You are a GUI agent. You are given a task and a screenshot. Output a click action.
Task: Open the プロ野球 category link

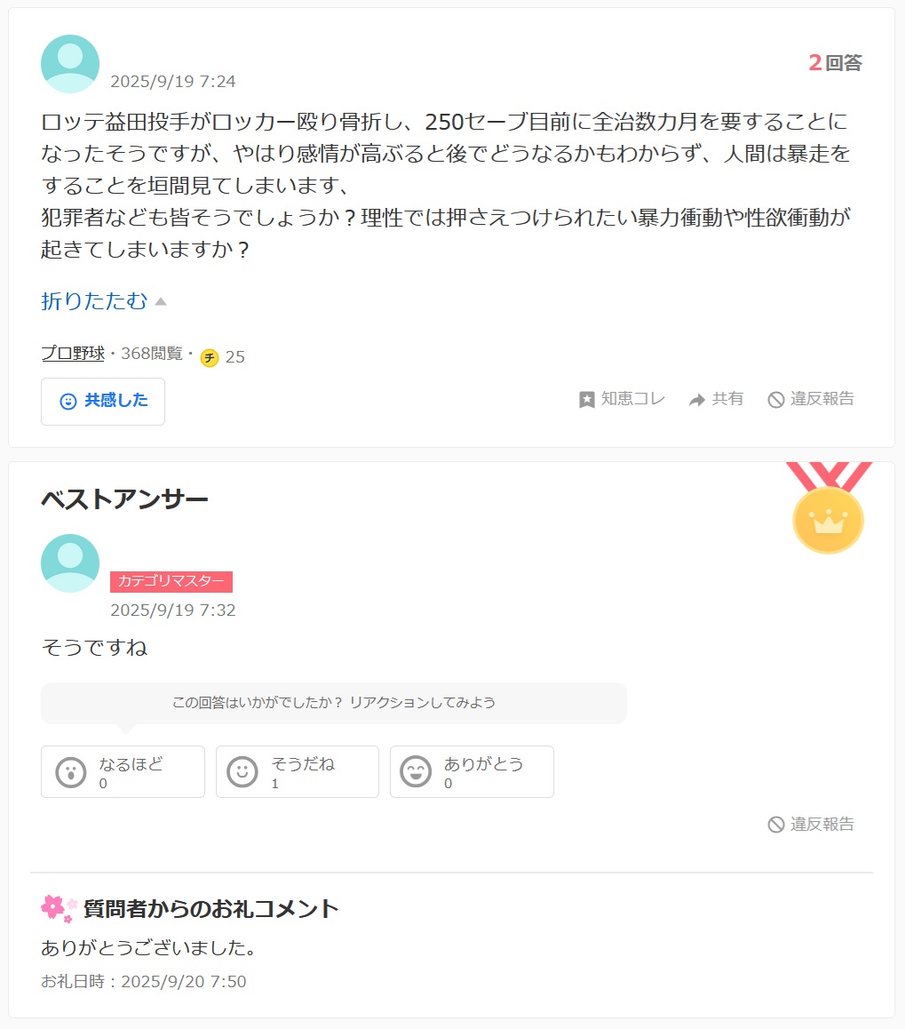coord(73,354)
